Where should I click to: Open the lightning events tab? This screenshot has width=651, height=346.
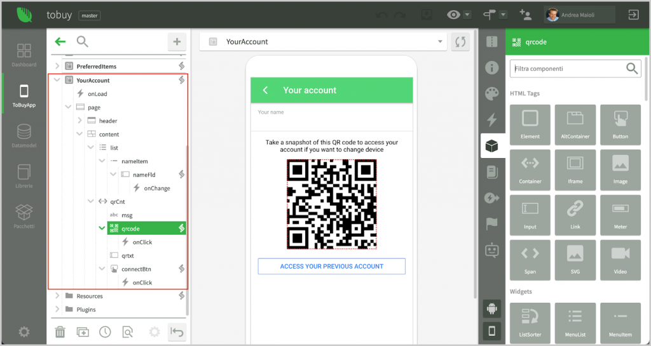492,120
